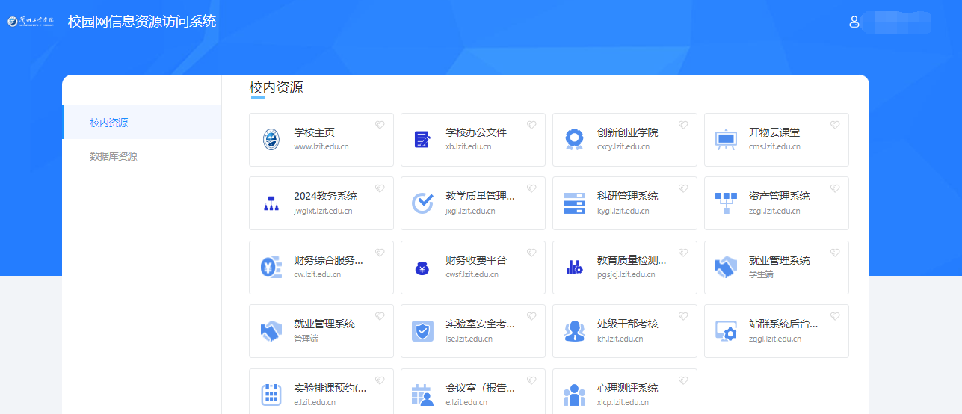Favorite 学校主页 with its heart icon
Viewport: 962px width, 414px height.
click(x=380, y=126)
